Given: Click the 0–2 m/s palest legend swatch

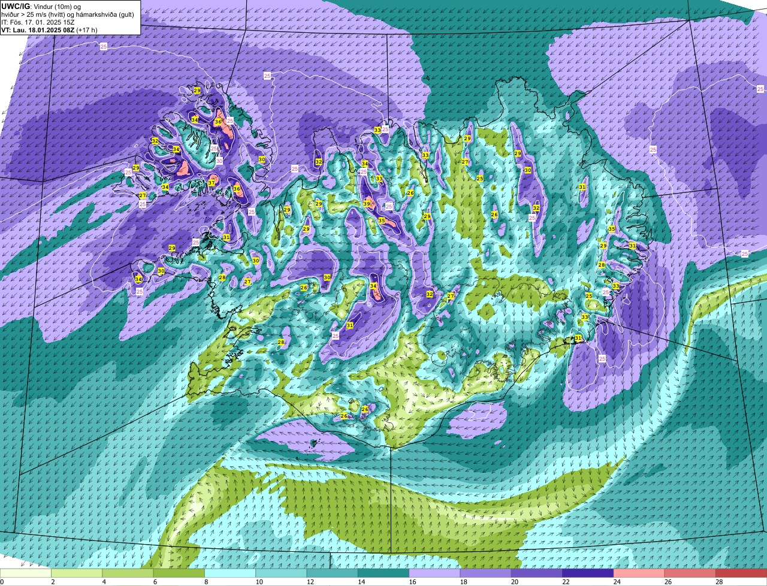Looking at the screenshot, I should click(26, 573).
